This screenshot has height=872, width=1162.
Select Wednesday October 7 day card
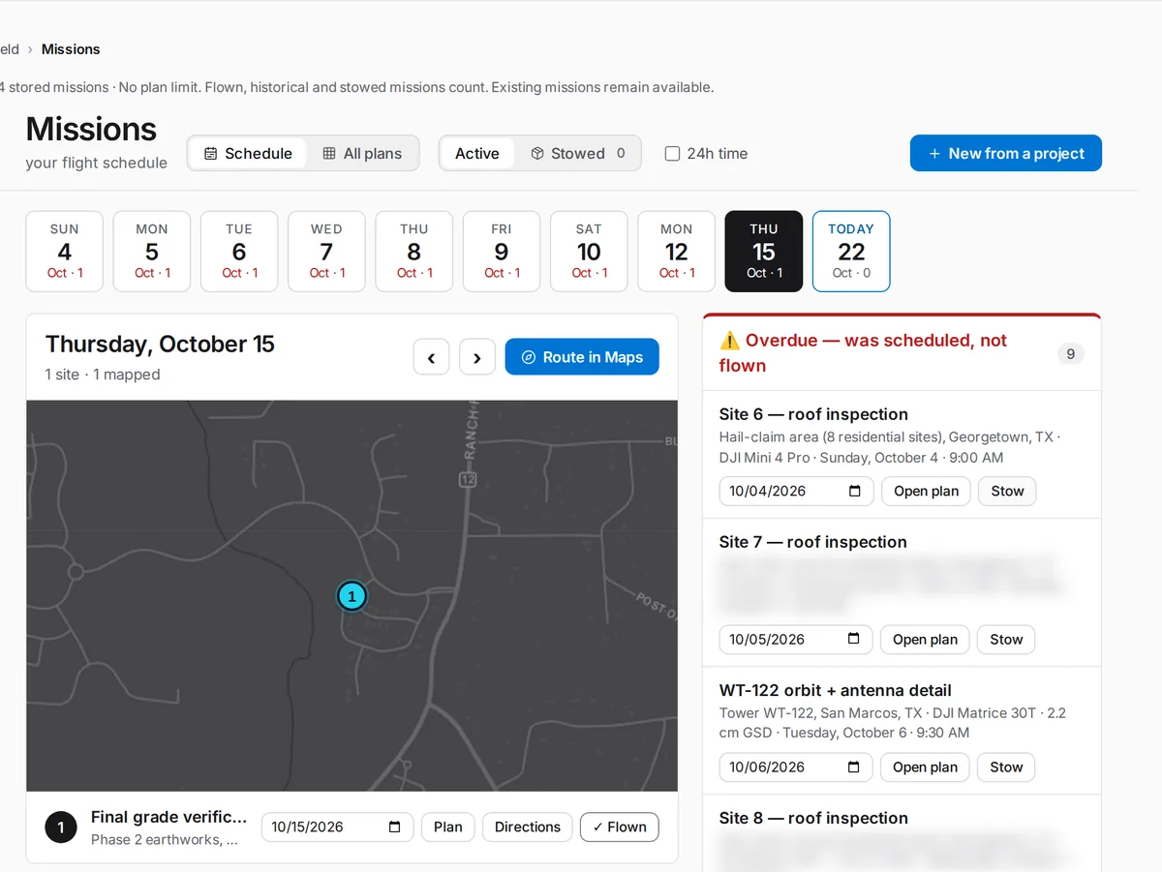point(326,251)
